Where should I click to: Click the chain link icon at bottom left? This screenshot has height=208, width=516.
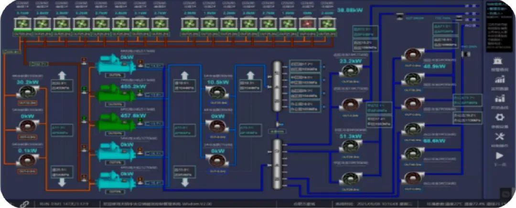(x=24, y=203)
